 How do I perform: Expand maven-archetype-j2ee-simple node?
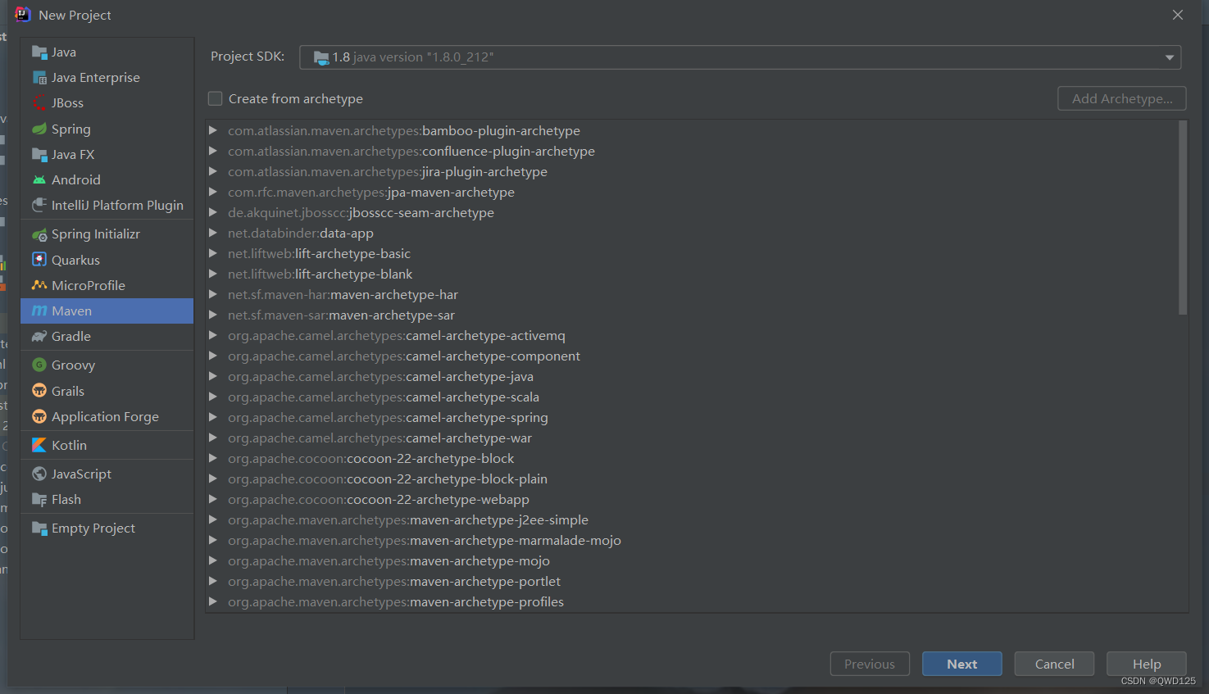pyautogui.click(x=213, y=519)
